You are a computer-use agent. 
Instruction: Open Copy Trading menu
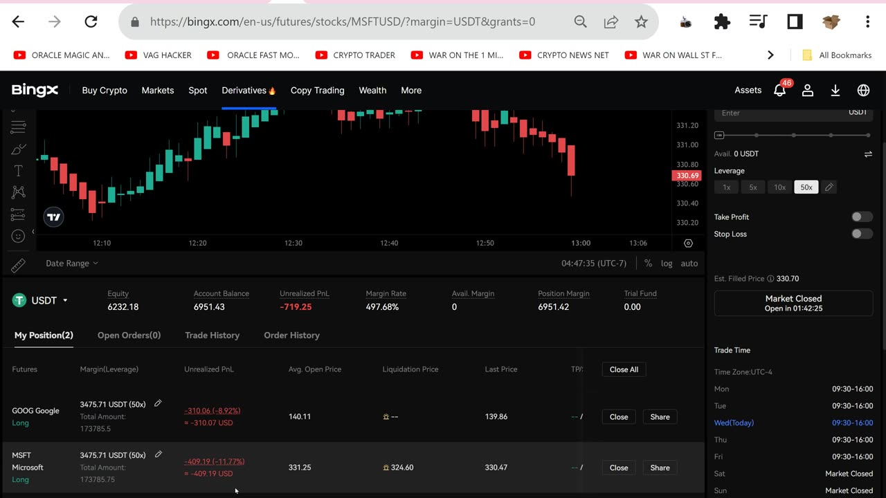point(318,91)
